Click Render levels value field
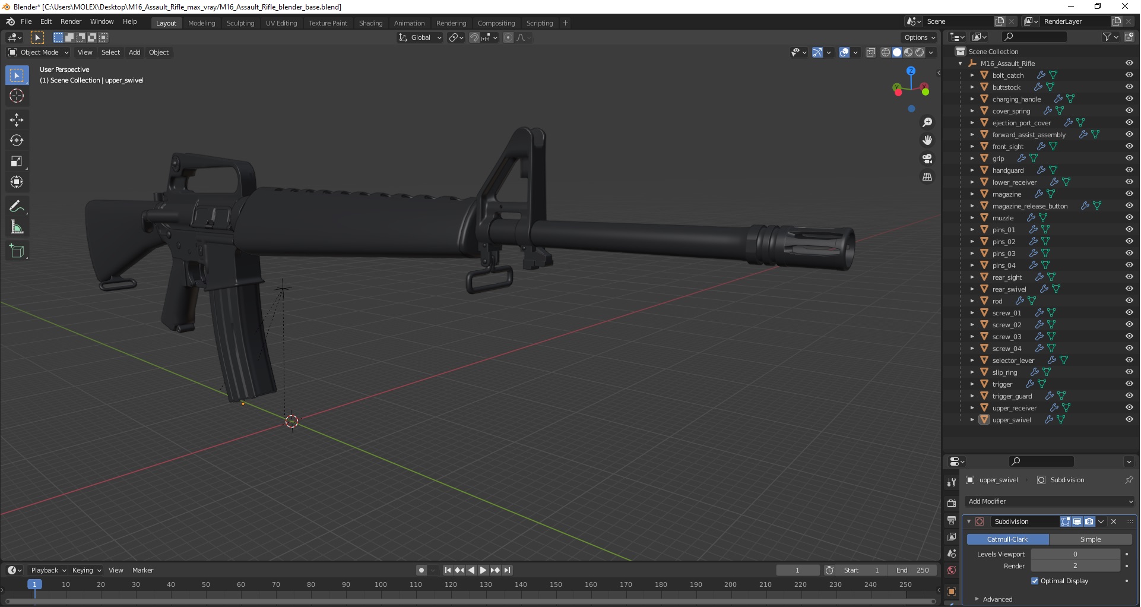Image resolution: width=1141 pixels, height=607 pixels. [x=1075, y=566]
